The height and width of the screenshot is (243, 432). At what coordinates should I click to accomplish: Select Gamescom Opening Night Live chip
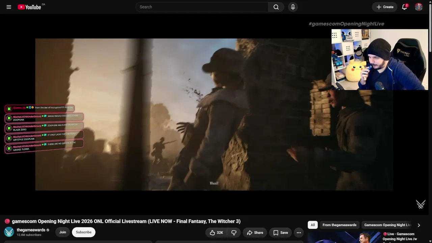(387, 225)
